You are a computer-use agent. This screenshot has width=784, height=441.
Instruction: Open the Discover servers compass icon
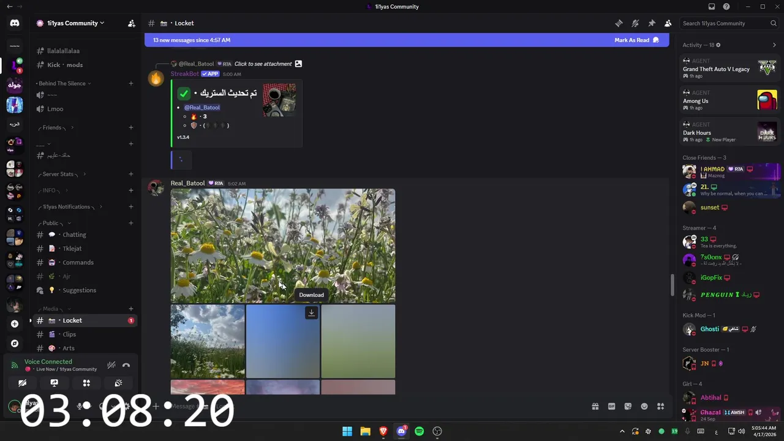pos(15,344)
